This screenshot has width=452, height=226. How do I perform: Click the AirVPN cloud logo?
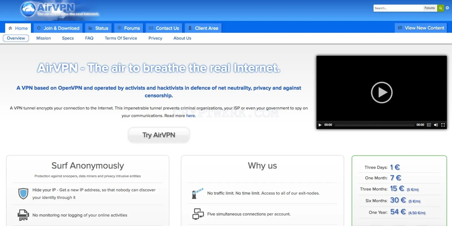coord(28,9)
